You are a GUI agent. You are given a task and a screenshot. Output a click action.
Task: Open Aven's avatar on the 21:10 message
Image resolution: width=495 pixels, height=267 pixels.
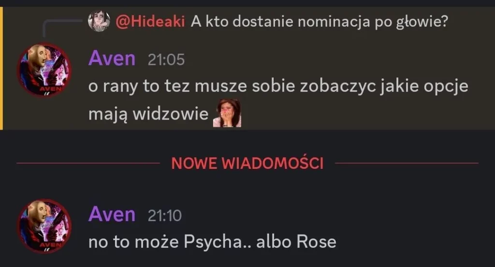(x=44, y=226)
